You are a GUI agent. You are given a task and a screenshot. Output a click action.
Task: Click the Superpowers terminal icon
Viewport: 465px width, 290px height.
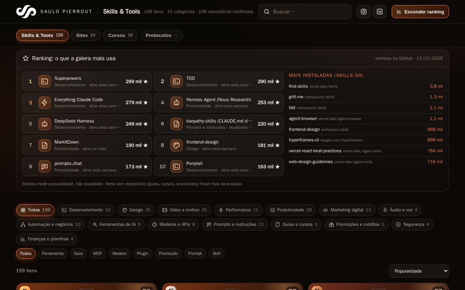(x=44, y=82)
